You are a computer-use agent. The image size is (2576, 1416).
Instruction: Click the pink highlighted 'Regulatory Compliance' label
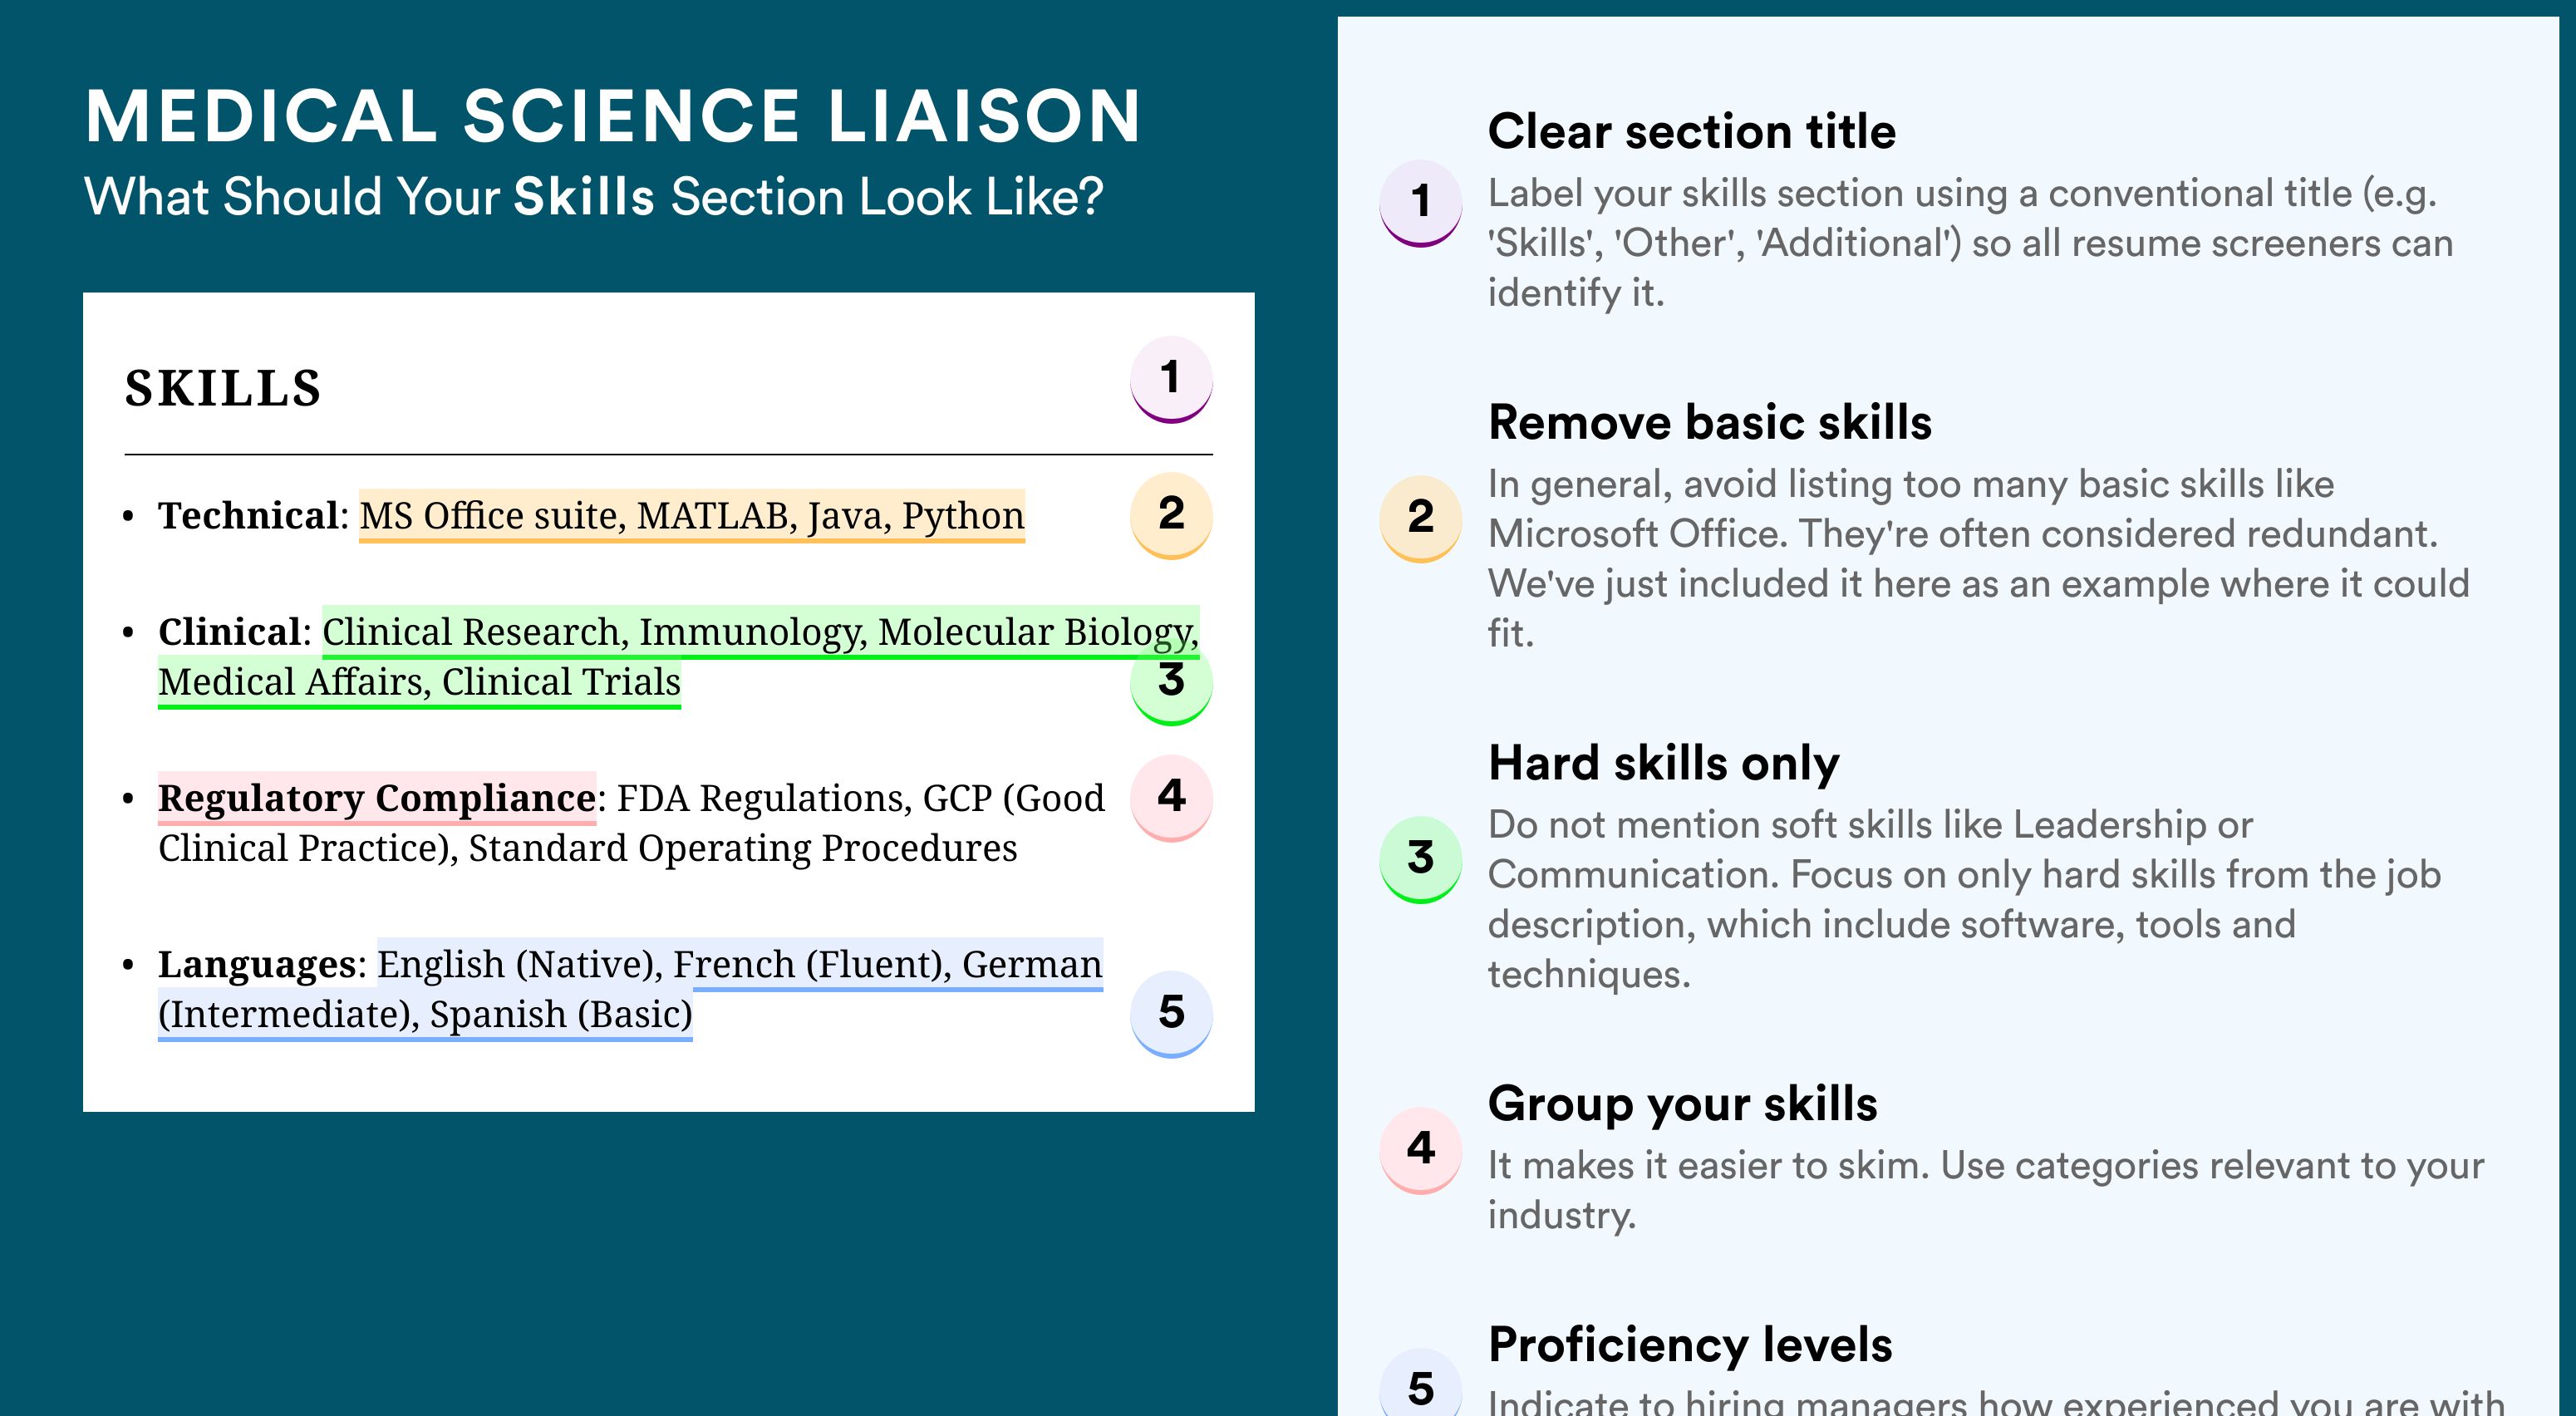(x=377, y=798)
